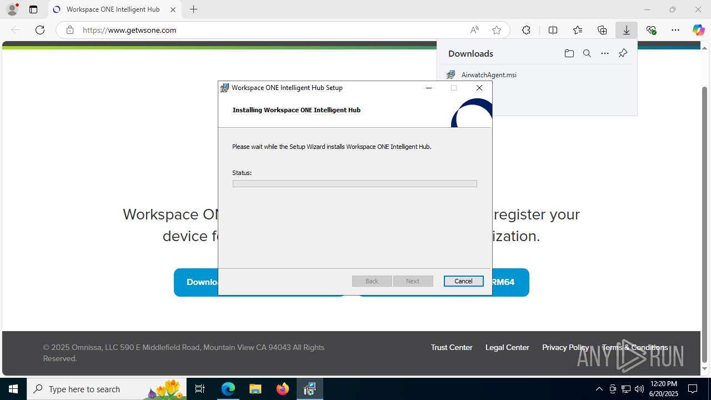711x400 pixels.
Task: Close the Hub Setup dialog
Action: coord(479,88)
